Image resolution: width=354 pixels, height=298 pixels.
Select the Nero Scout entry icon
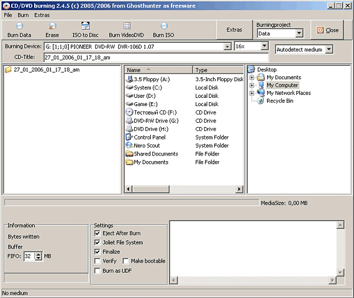pos(129,146)
